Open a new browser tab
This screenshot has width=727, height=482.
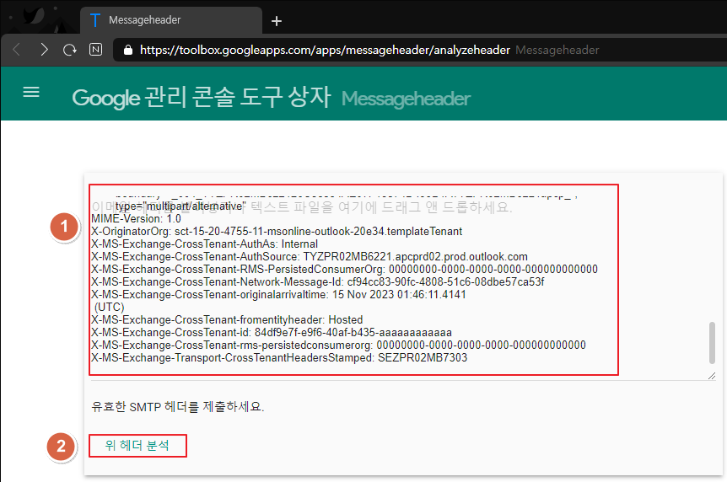point(277,21)
